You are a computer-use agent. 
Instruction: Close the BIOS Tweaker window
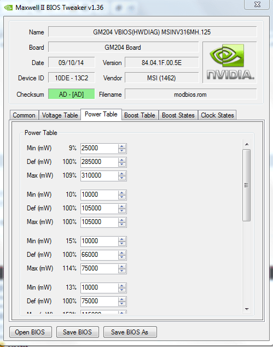[x=257, y=4]
